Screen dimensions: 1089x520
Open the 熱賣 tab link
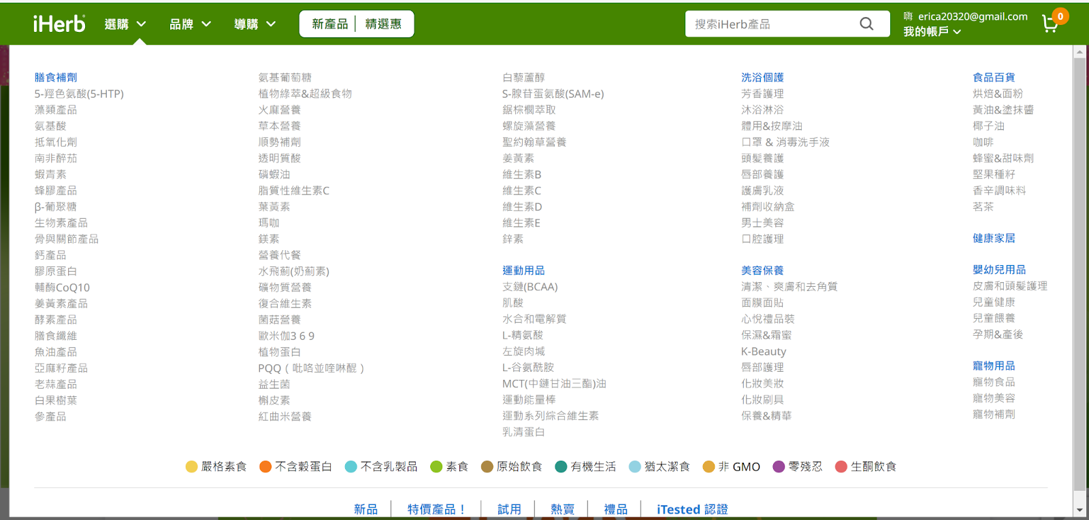562,509
